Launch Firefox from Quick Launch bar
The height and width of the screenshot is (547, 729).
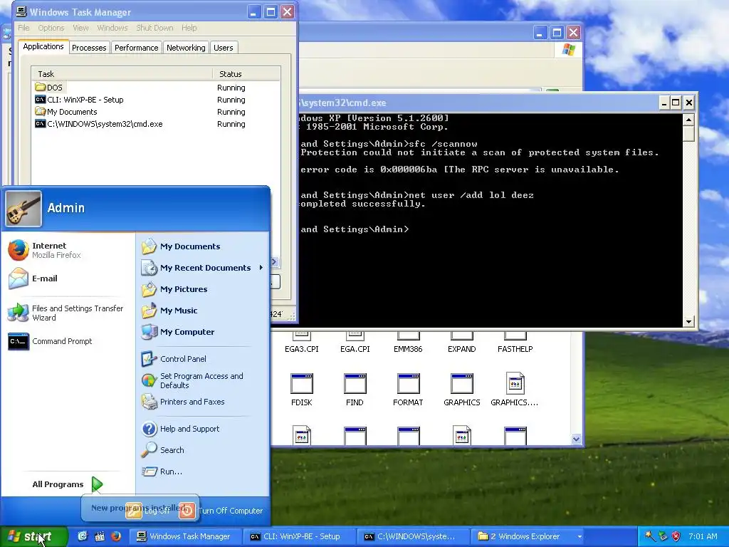click(116, 536)
